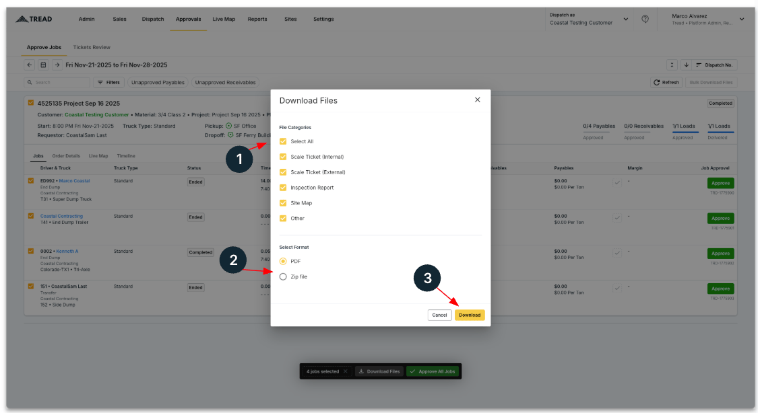This screenshot has width=758, height=413.
Task: Open the Marco Coastal driver link
Action: pyautogui.click(x=74, y=181)
